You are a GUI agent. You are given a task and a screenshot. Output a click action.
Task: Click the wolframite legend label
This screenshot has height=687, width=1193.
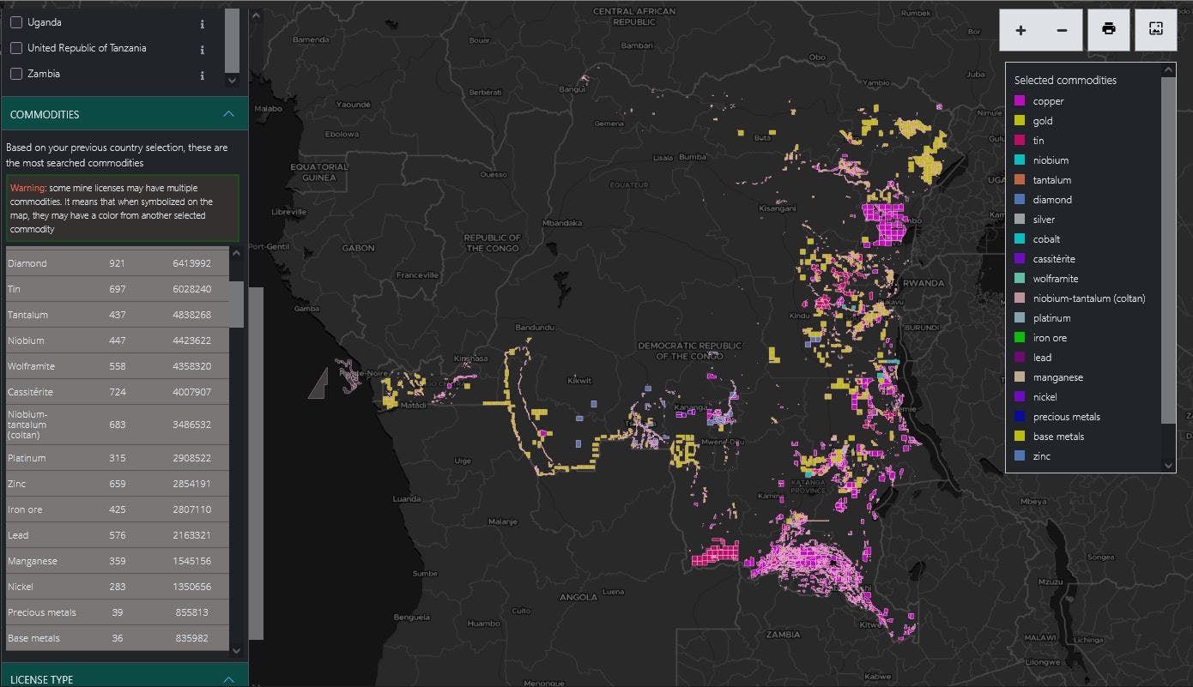[x=1055, y=279]
